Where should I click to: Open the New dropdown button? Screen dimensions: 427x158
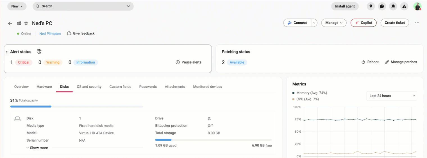(17, 6)
